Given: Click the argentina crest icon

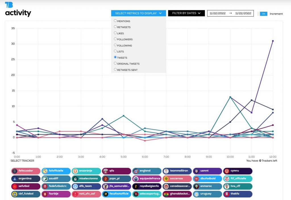Looking at the screenshot, I should point(15,179).
